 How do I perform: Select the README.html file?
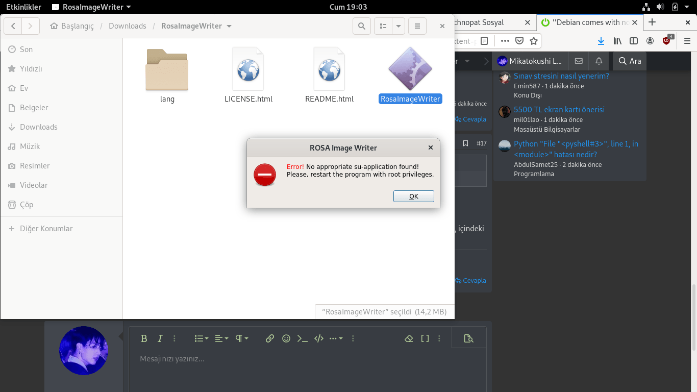click(329, 75)
